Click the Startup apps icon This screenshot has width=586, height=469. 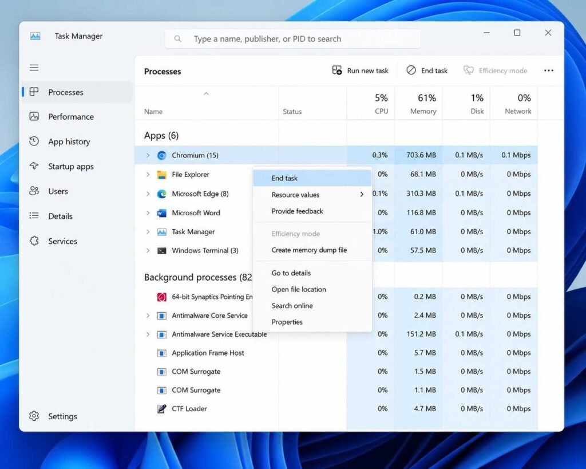point(34,166)
